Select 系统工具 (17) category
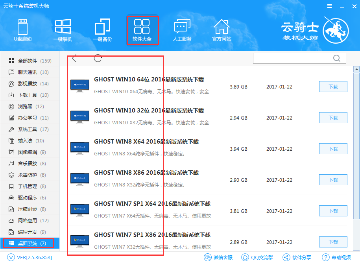Image resolution: width=360 pixels, height=262 pixels. click(30, 129)
